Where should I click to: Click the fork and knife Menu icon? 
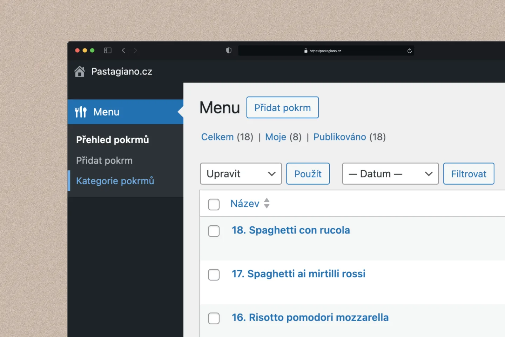pos(81,112)
